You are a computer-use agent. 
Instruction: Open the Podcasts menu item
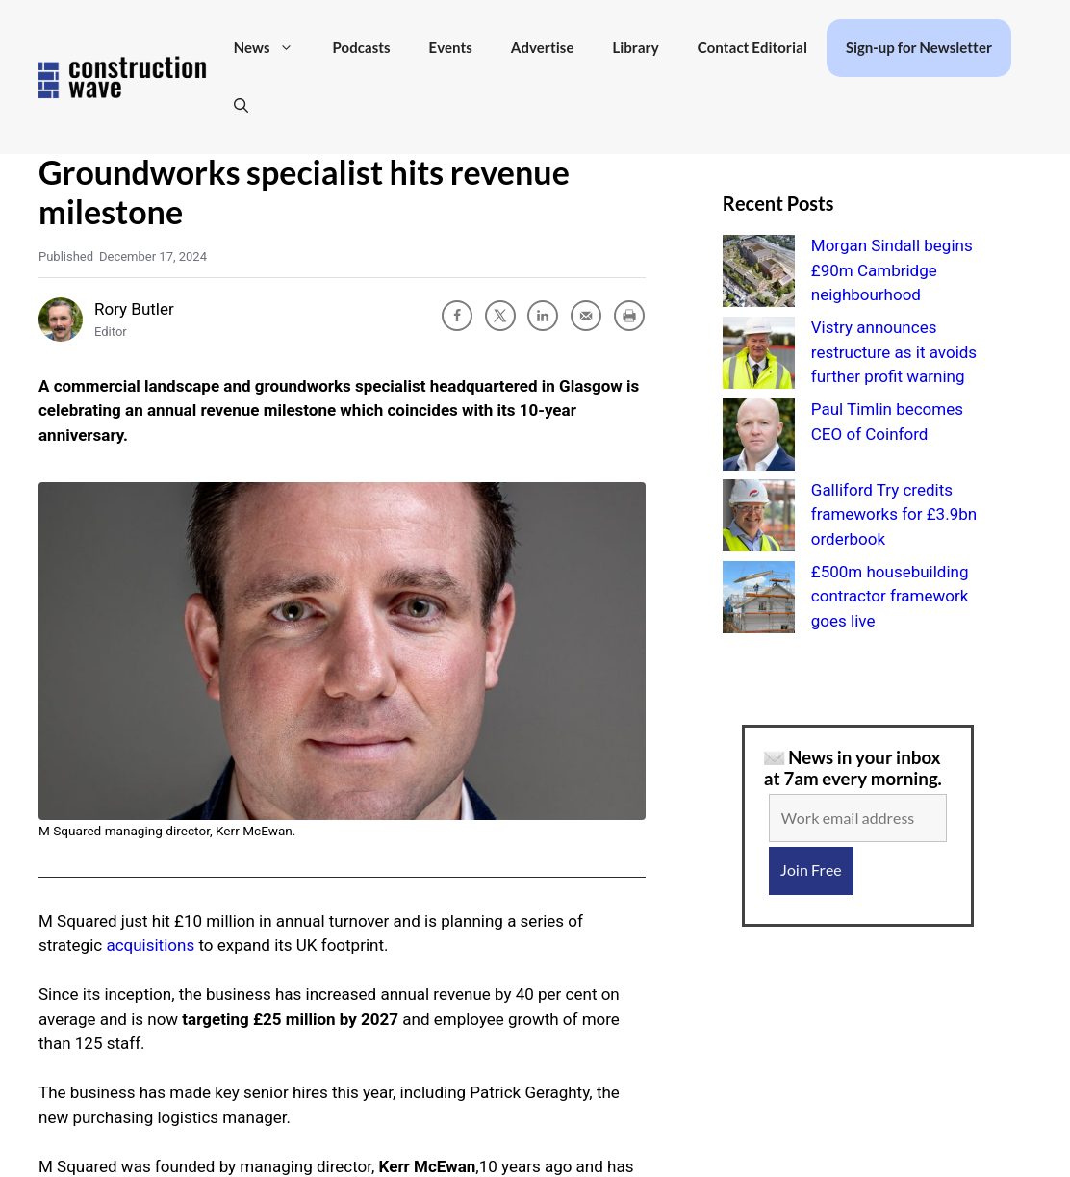[x=361, y=48]
